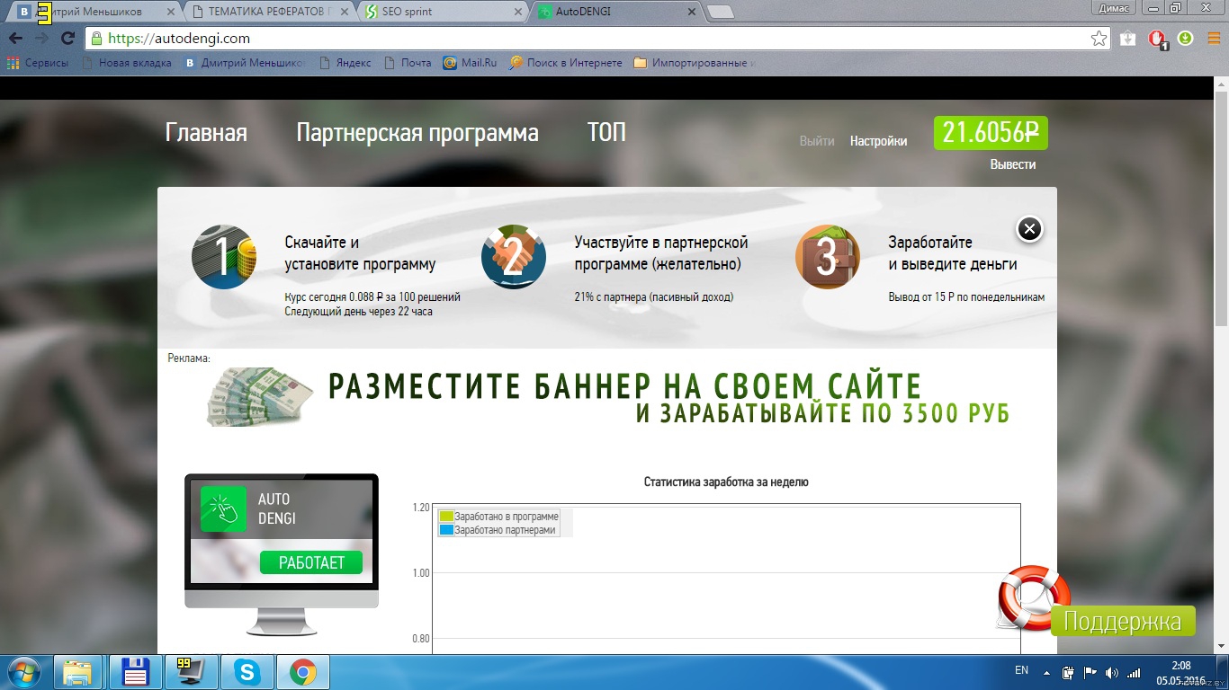Open the Димас profile button

pyautogui.click(x=1114, y=8)
